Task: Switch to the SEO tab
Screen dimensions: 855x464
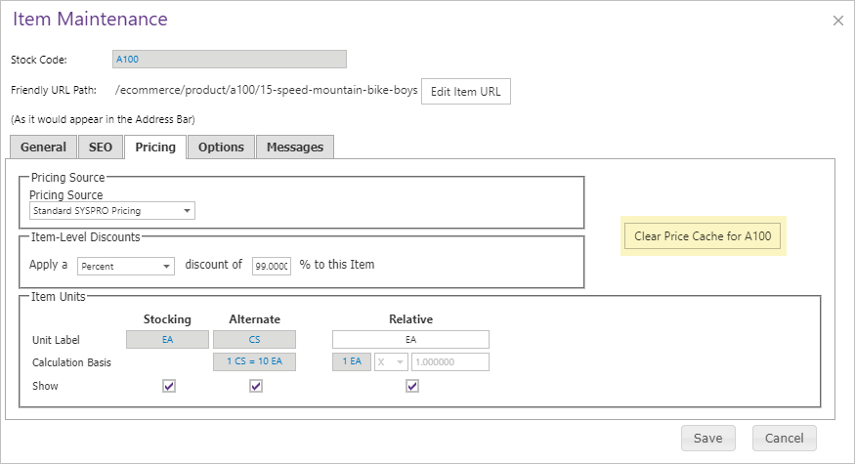Action: (x=101, y=148)
